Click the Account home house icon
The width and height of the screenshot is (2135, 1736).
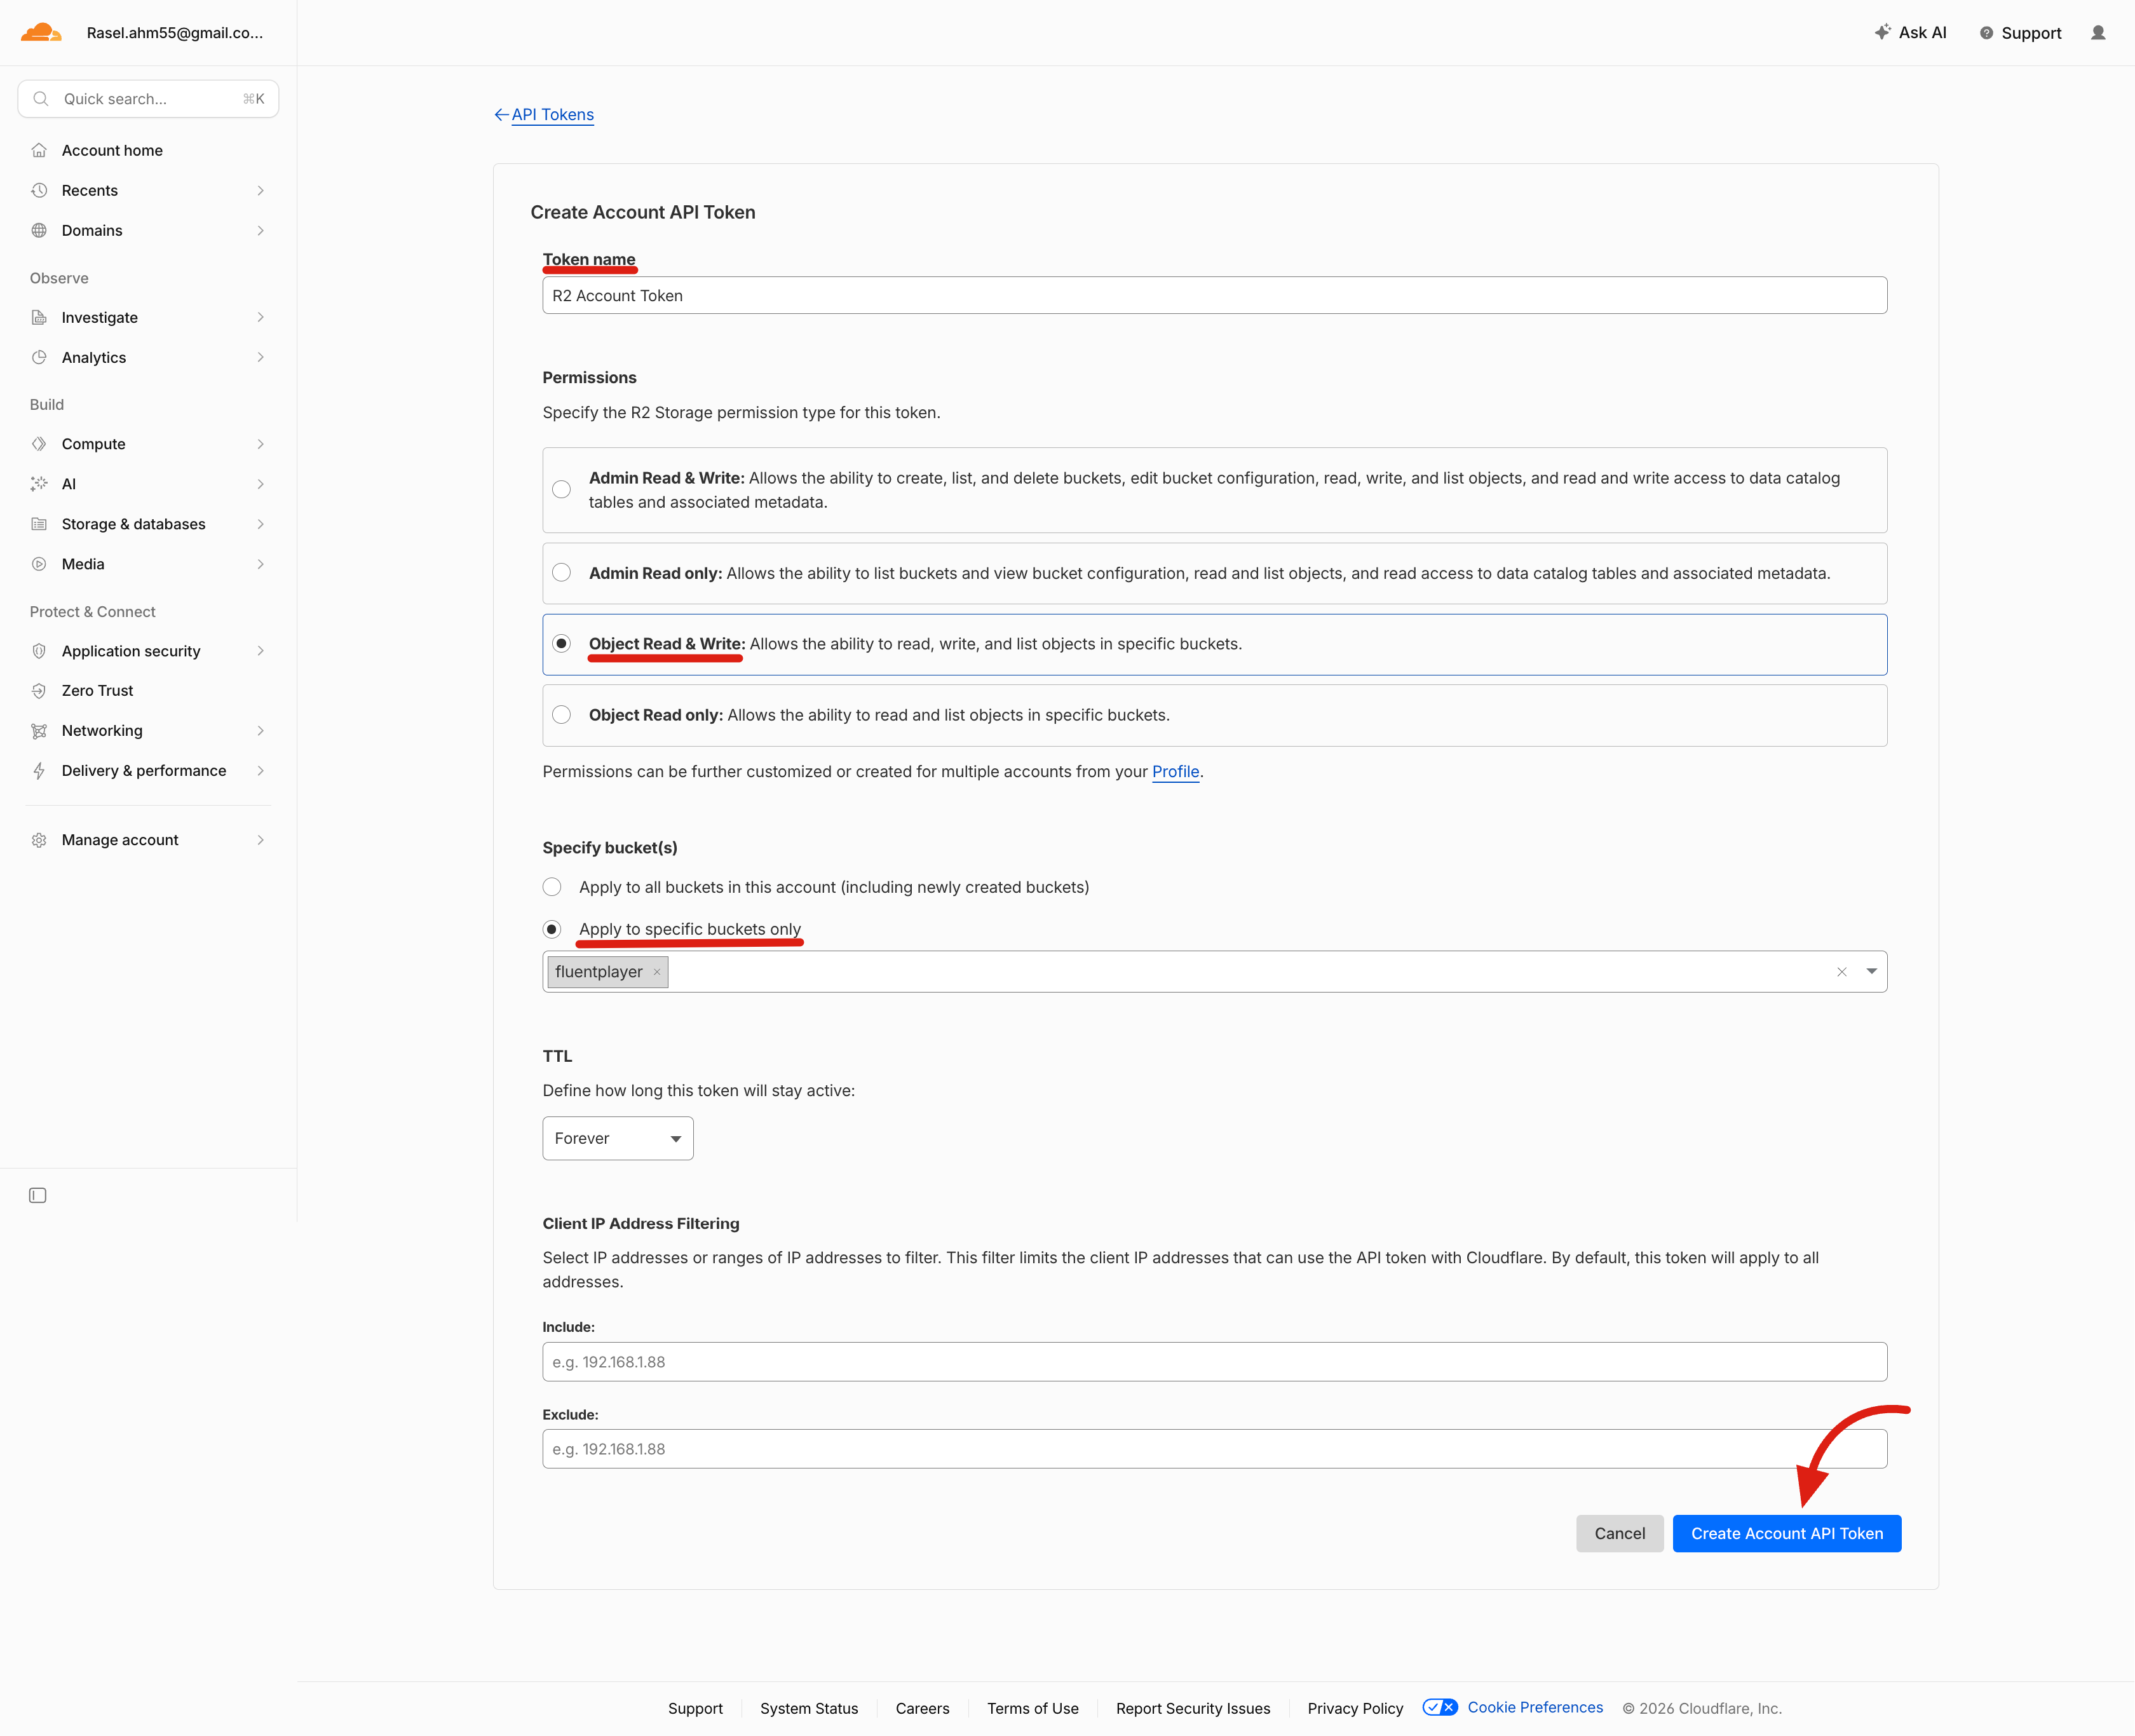pyautogui.click(x=39, y=150)
